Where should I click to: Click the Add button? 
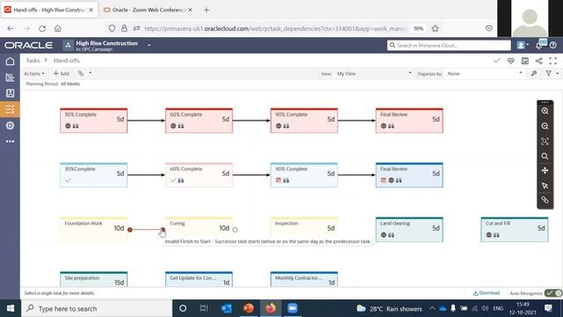click(61, 73)
